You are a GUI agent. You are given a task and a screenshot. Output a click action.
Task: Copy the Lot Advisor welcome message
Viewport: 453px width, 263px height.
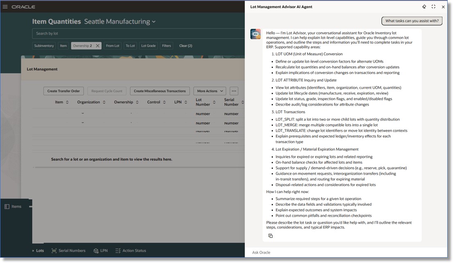[x=270, y=236]
